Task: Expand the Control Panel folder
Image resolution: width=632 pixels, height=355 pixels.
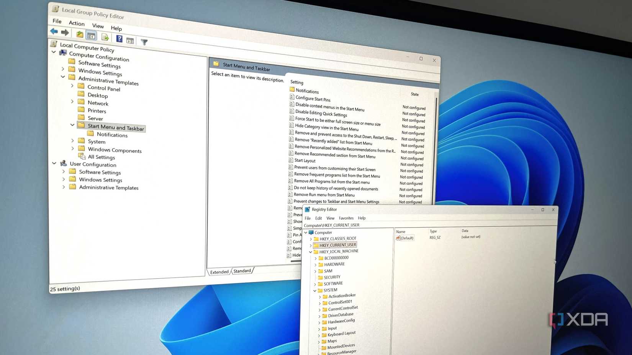Action: (72, 86)
